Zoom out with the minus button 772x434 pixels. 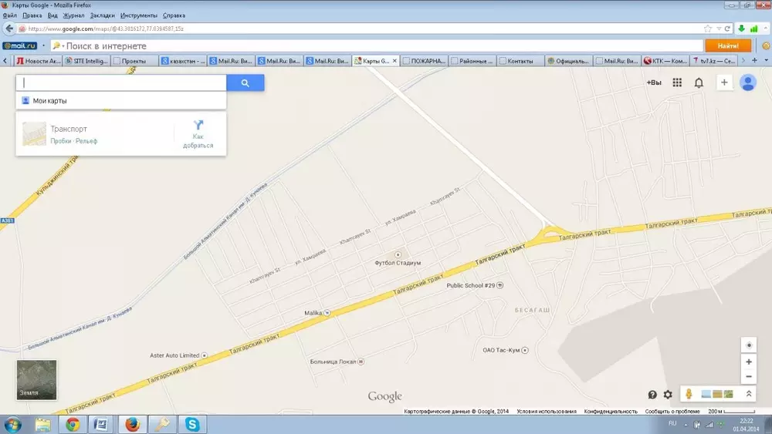748,377
